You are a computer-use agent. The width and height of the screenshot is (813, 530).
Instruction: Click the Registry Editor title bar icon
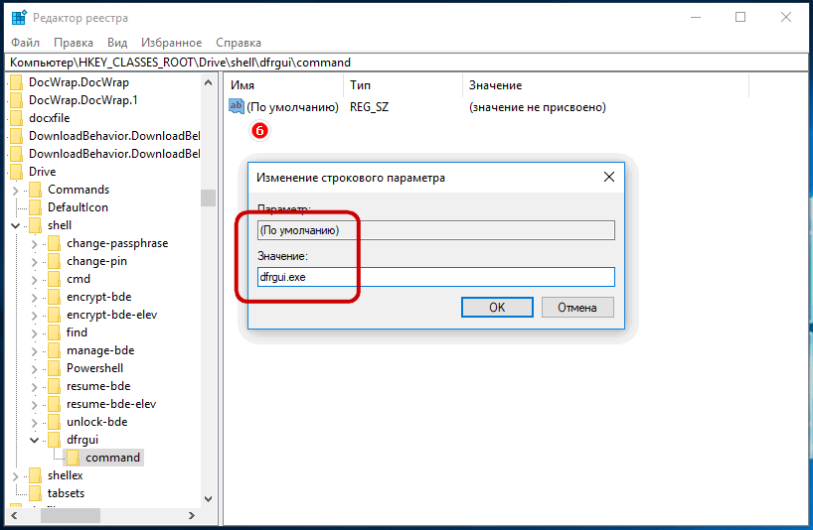(x=19, y=18)
